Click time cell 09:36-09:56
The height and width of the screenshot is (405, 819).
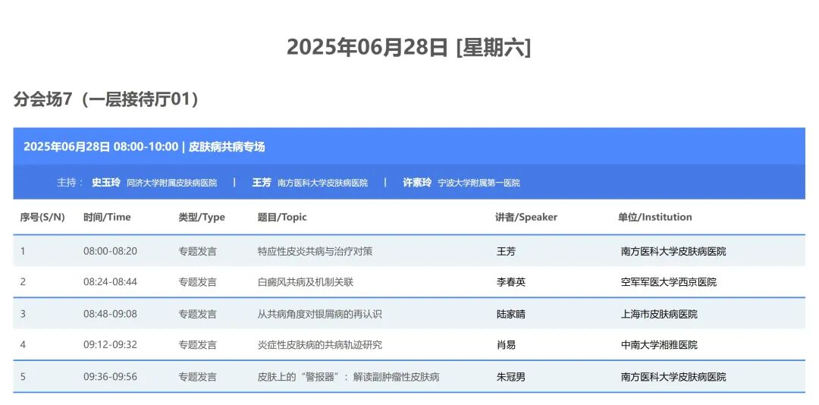[110, 377]
